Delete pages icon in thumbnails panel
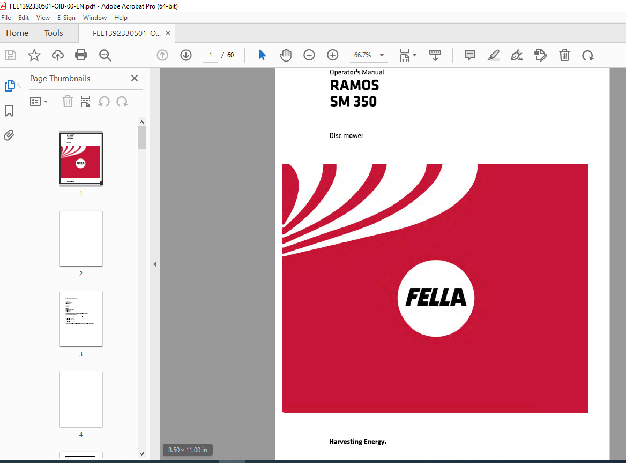 (68, 101)
